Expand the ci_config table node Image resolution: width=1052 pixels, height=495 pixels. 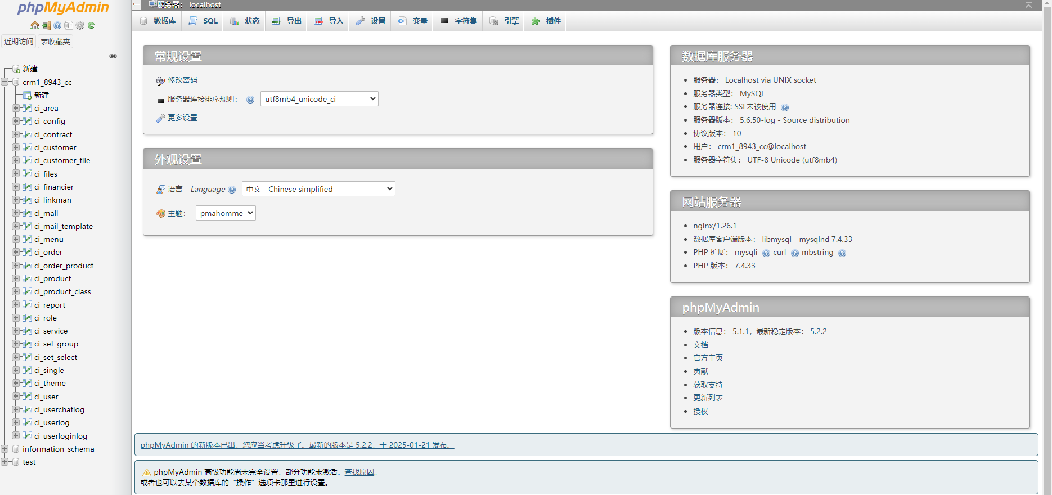click(16, 121)
